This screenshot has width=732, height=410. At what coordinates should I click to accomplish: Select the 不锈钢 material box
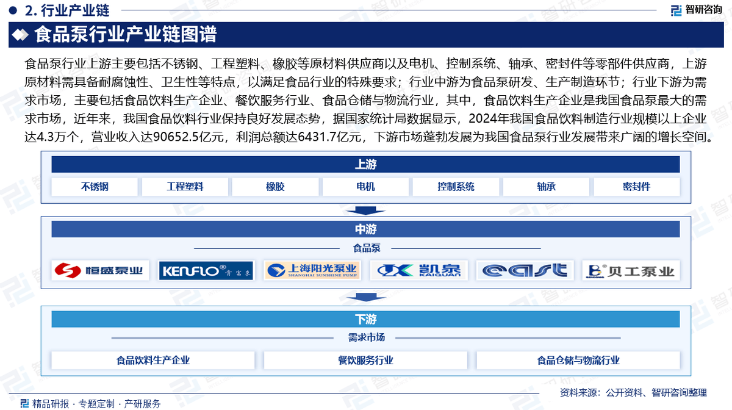[95, 187]
